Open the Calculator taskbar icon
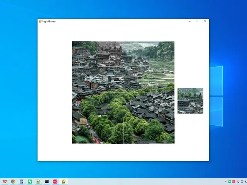The width and height of the screenshot is (247, 185). click(x=22, y=182)
